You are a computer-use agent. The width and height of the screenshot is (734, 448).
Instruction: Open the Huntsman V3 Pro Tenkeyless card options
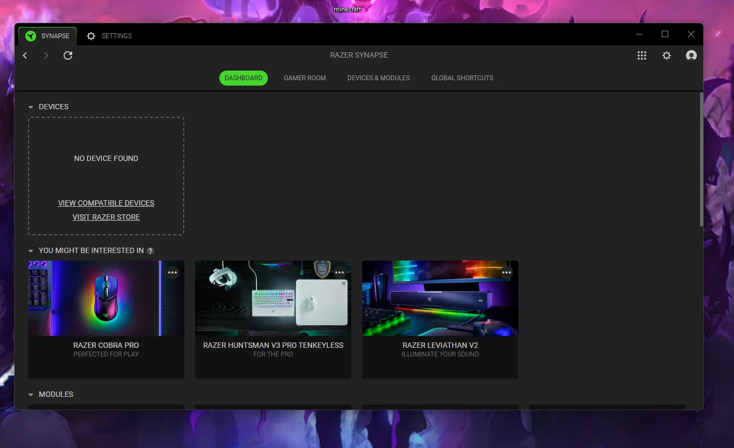pyautogui.click(x=340, y=272)
